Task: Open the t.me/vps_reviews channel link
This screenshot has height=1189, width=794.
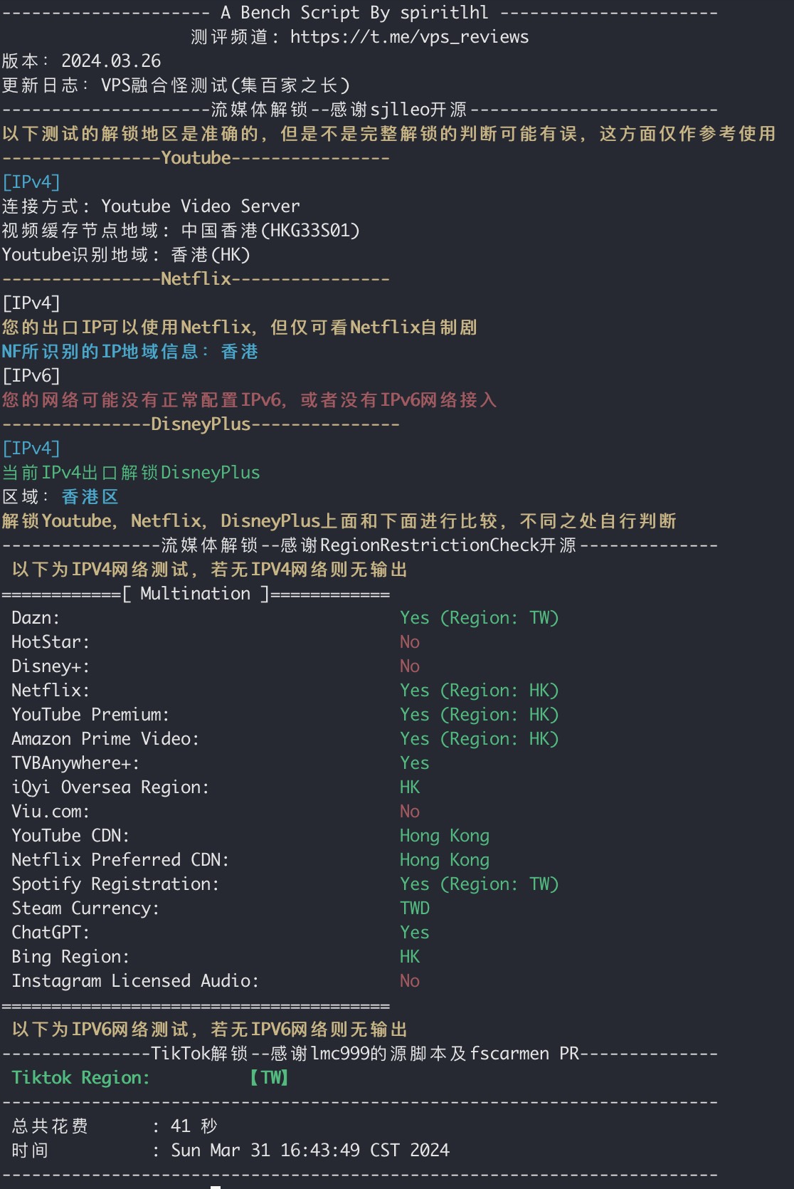Action: click(x=409, y=37)
